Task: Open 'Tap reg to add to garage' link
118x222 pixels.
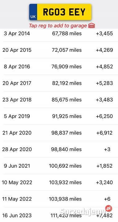Action: 58,26
